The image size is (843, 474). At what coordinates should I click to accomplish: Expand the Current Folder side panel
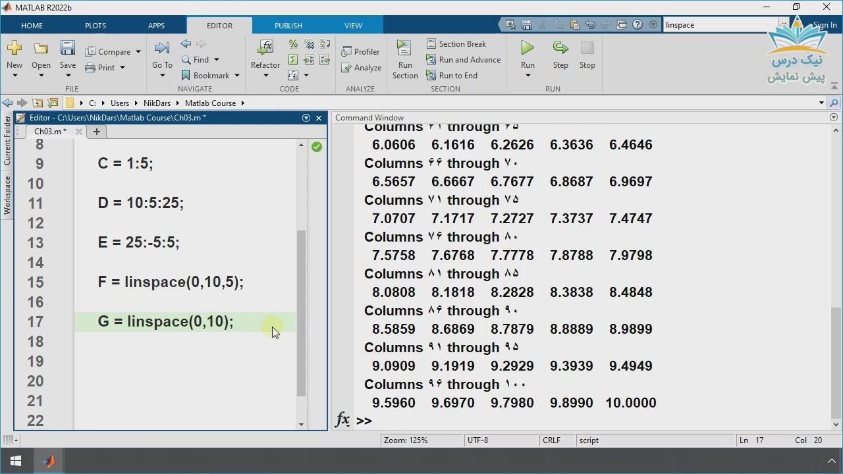pyautogui.click(x=7, y=140)
